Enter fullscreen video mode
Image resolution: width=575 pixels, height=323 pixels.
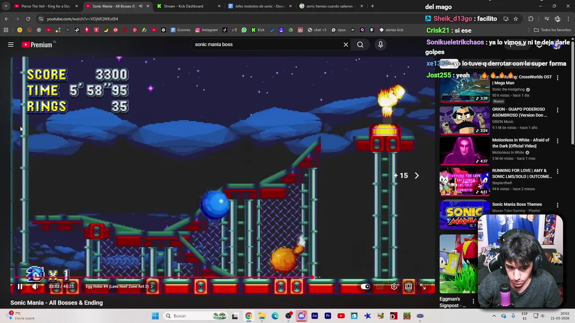click(x=423, y=286)
